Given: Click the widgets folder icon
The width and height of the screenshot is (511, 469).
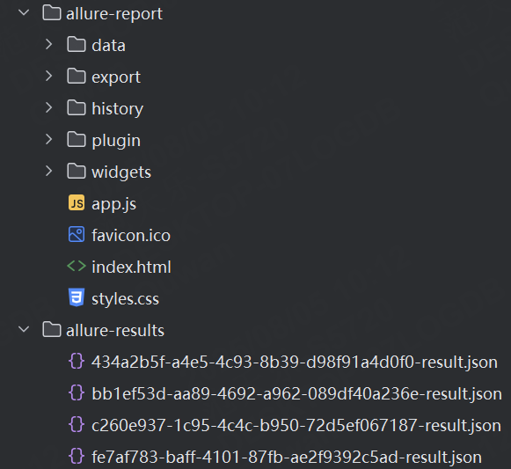Looking at the screenshot, I should (x=77, y=171).
